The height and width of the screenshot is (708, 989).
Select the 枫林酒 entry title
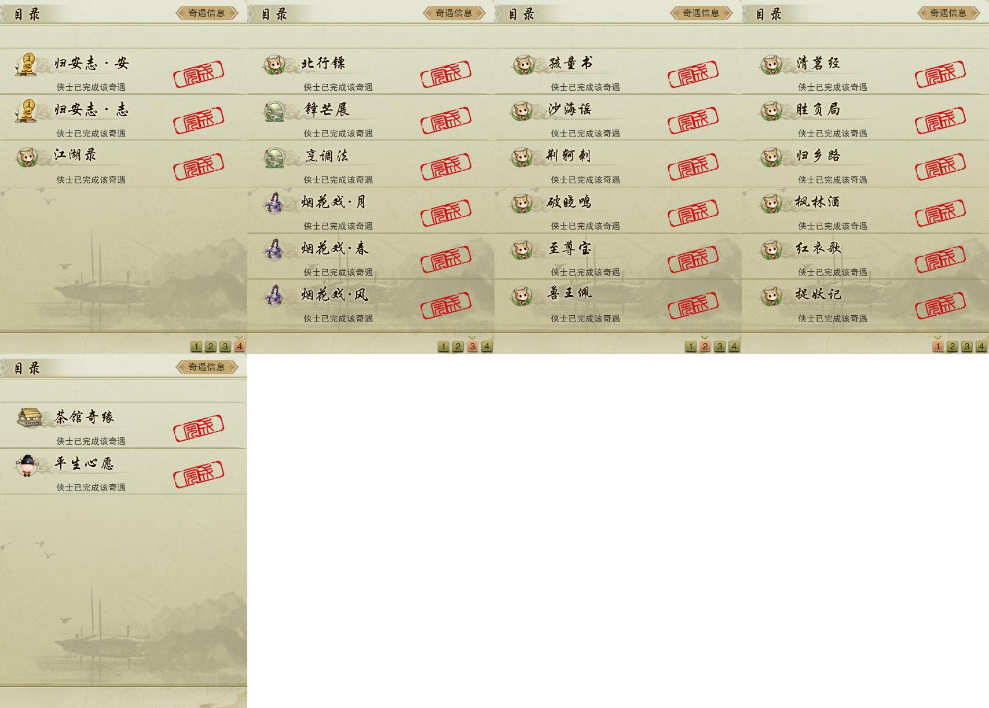point(817,202)
